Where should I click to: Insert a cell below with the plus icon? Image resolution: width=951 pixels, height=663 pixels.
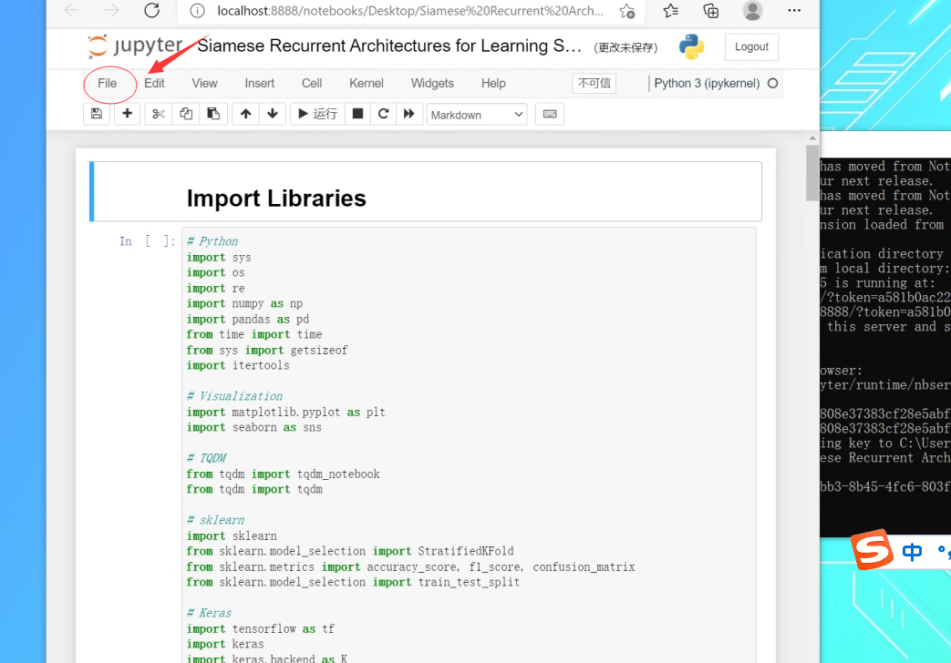pyautogui.click(x=127, y=114)
